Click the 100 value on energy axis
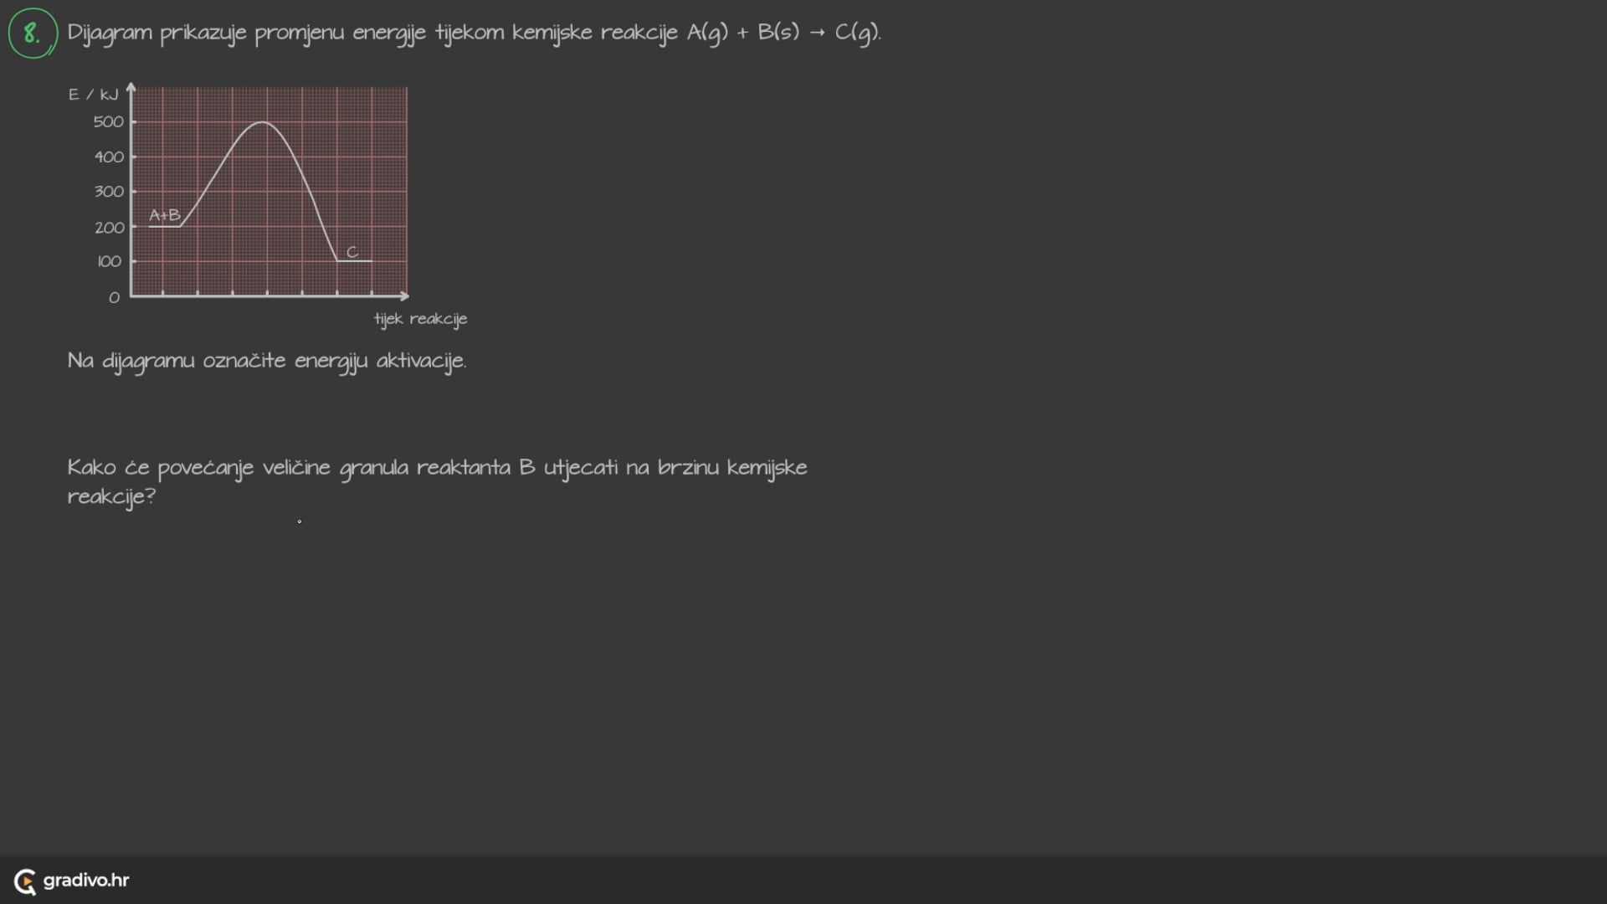Image resolution: width=1607 pixels, height=904 pixels. click(x=110, y=262)
